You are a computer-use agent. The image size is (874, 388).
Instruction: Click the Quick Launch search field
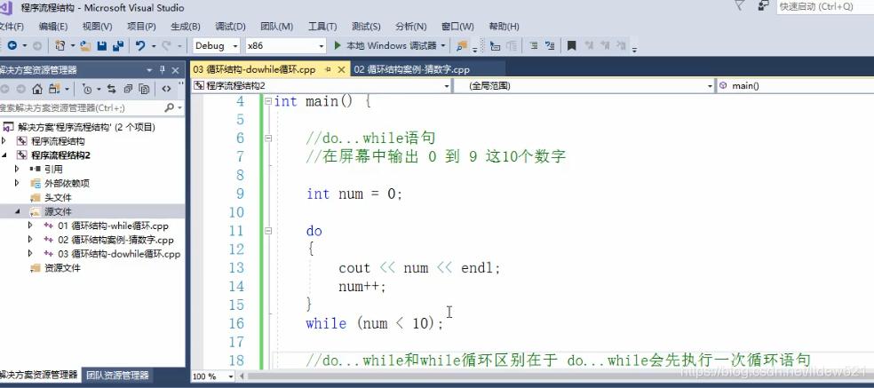(825, 7)
